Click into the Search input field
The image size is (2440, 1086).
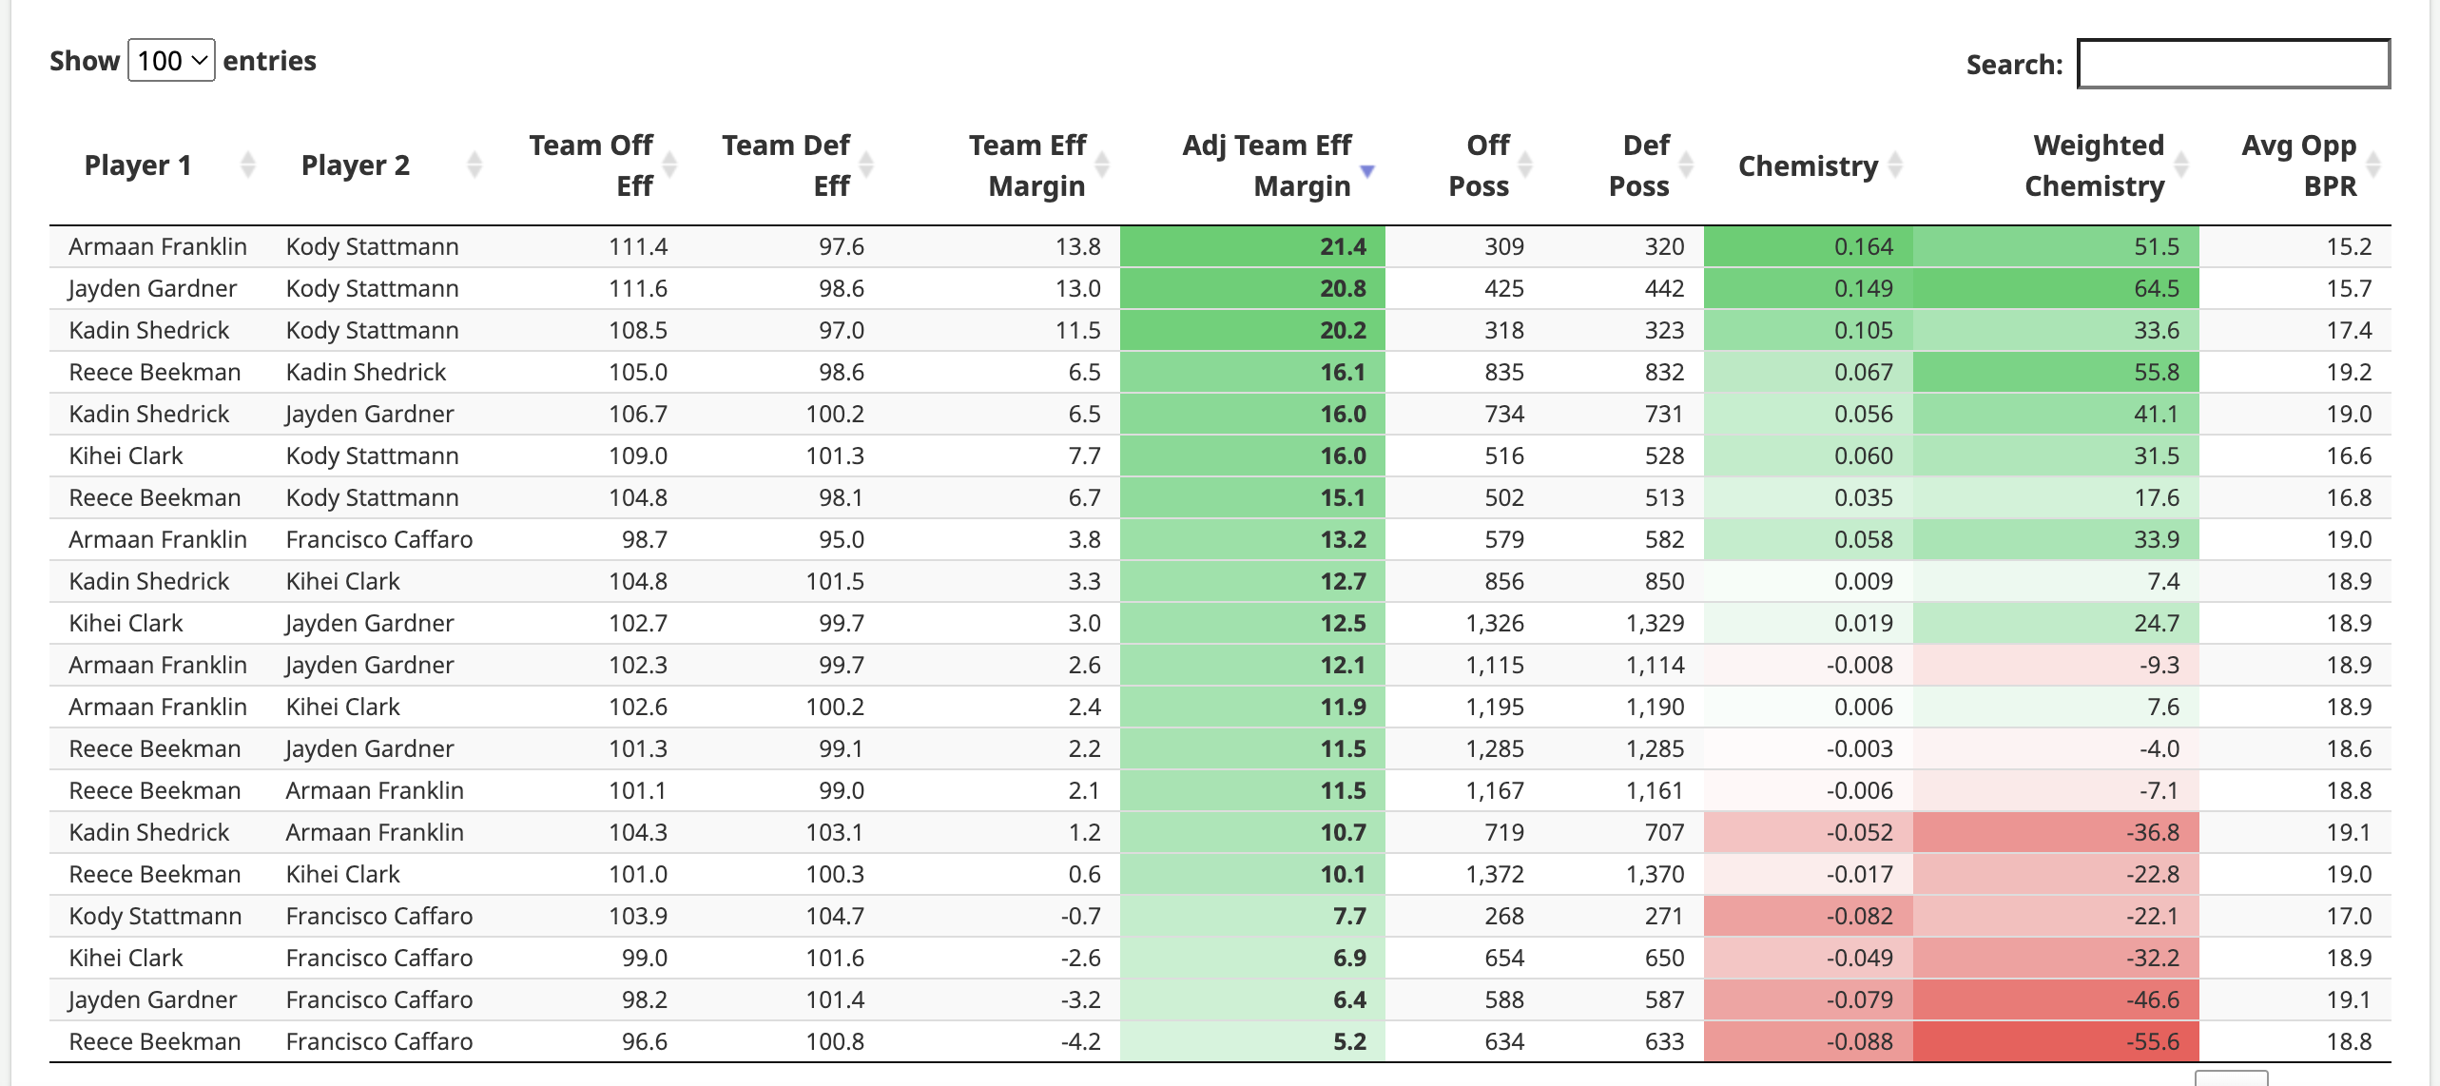2233,64
